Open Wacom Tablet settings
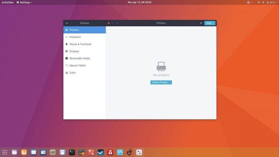Image resolution: width=279 pixels, height=157 pixels. coord(84,65)
